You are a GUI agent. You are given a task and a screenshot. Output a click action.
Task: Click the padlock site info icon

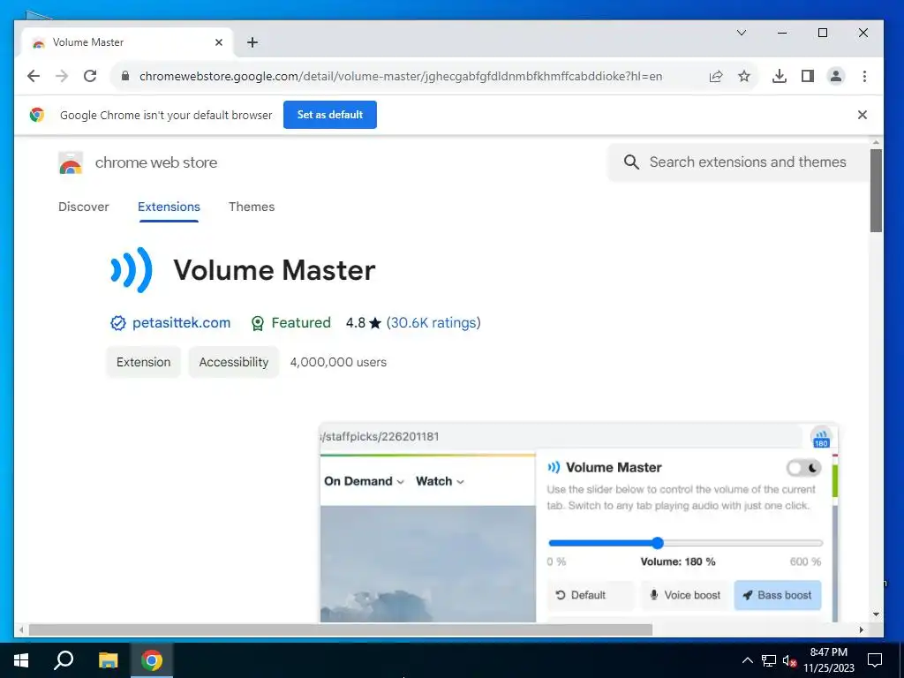tap(125, 76)
